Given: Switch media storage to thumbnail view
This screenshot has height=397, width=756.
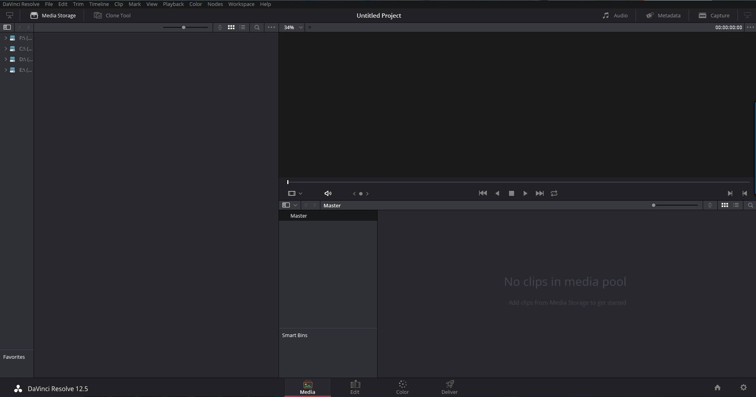Looking at the screenshot, I should pos(231,27).
